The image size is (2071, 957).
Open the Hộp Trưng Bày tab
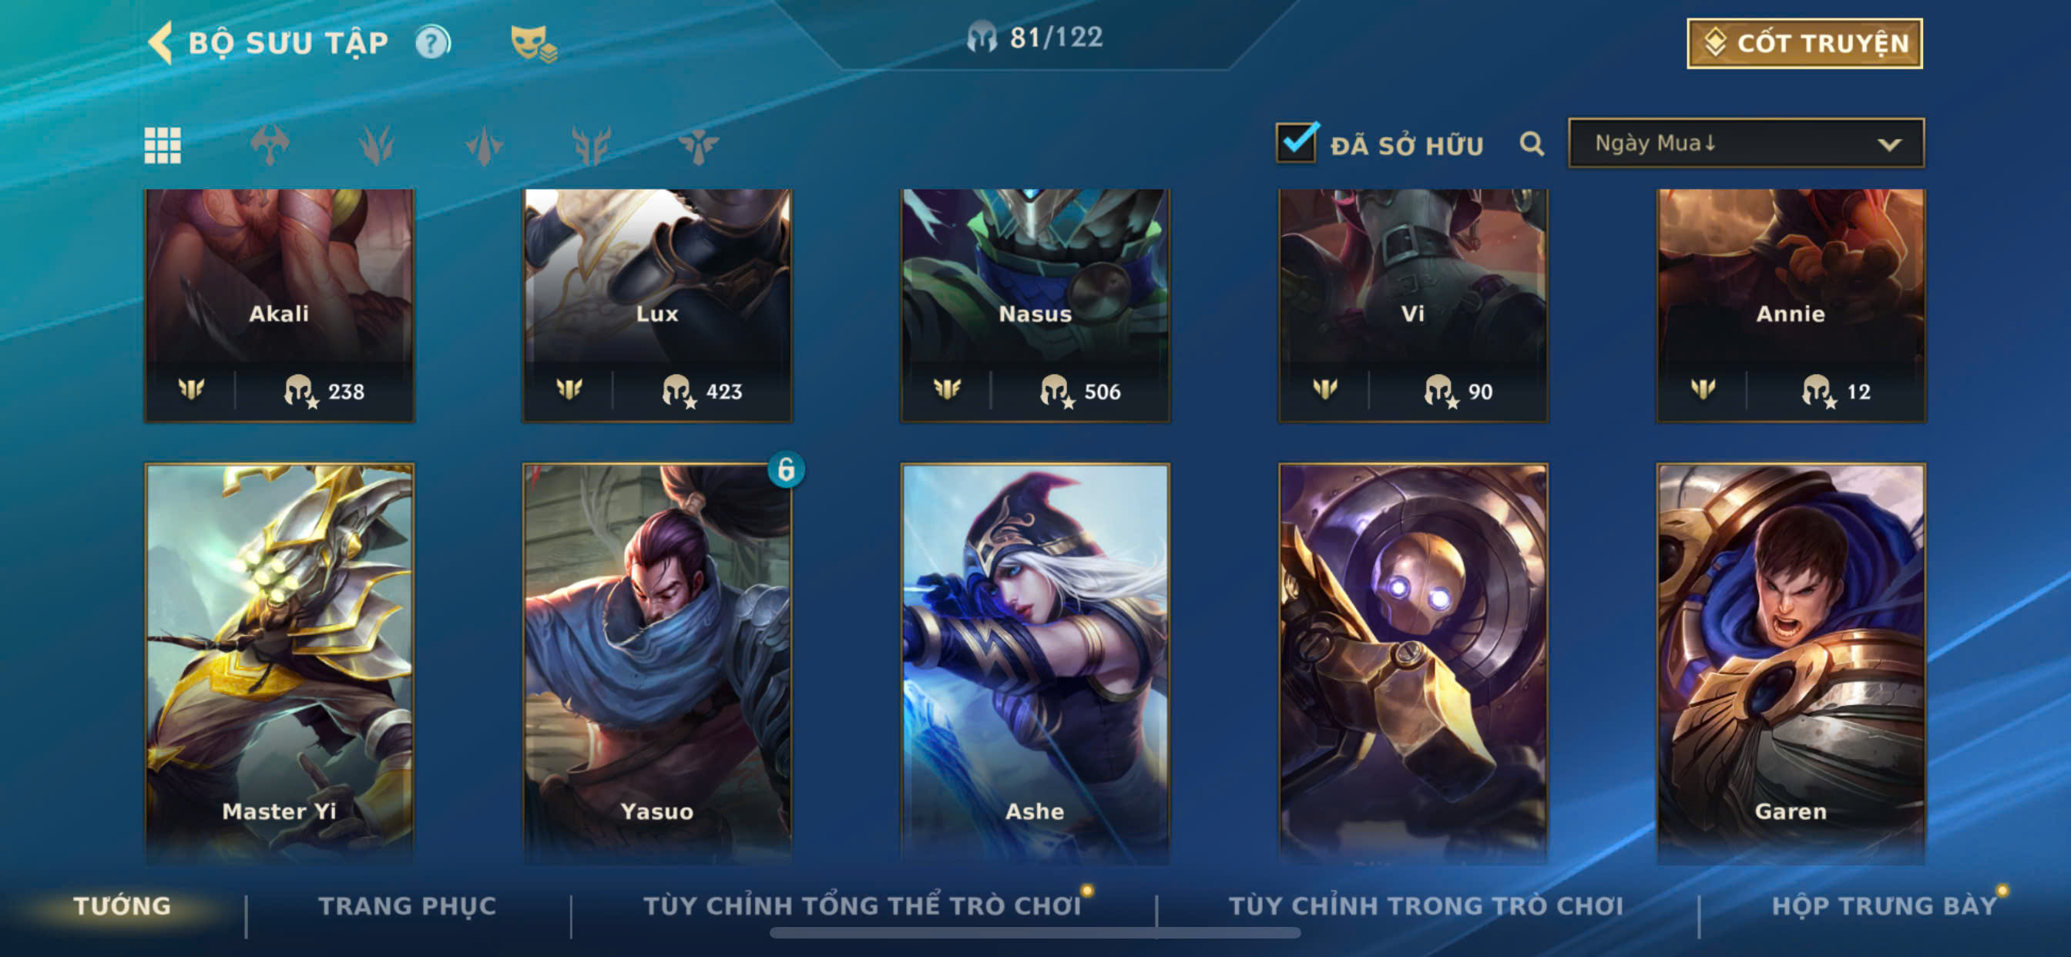click(1884, 905)
